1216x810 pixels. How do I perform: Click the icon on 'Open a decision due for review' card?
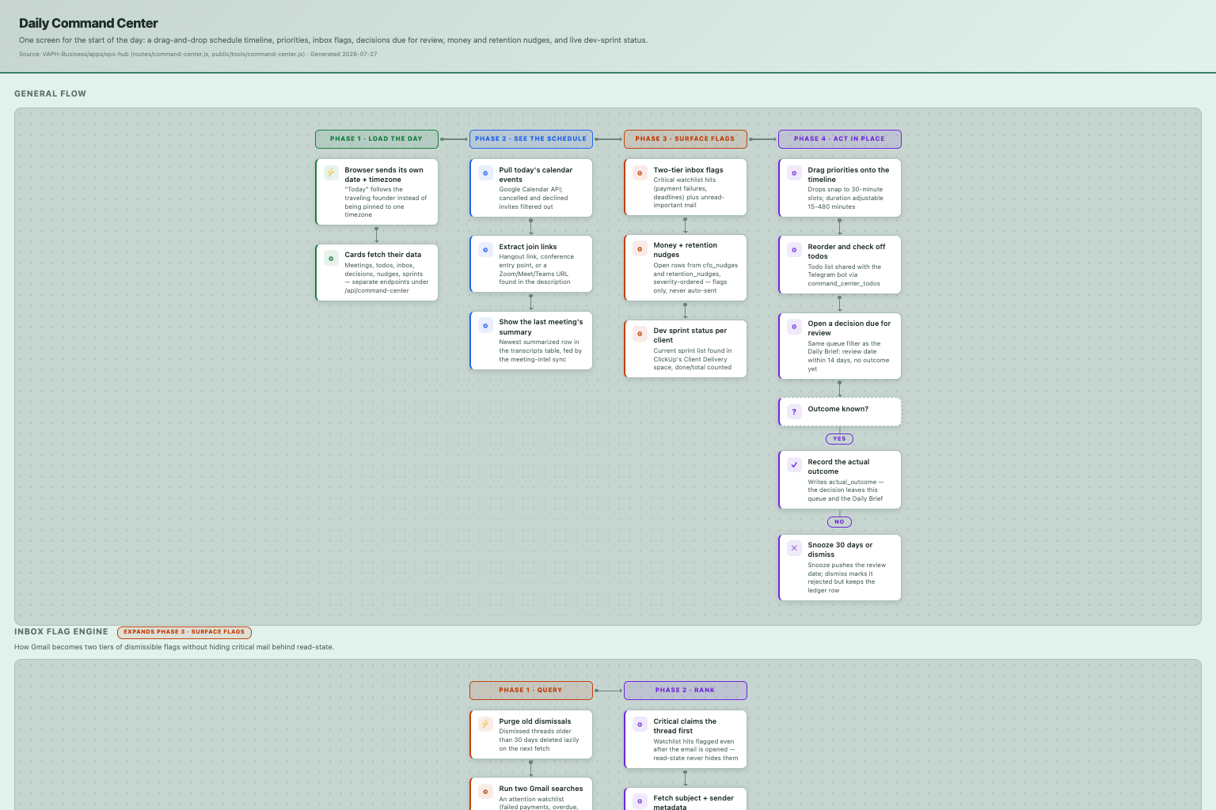tap(794, 327)
